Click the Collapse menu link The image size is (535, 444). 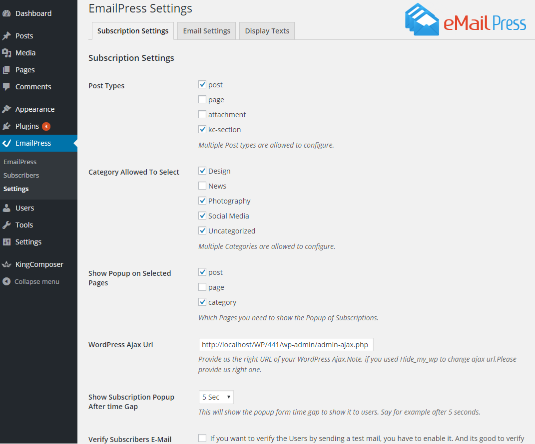pos(37,282)
